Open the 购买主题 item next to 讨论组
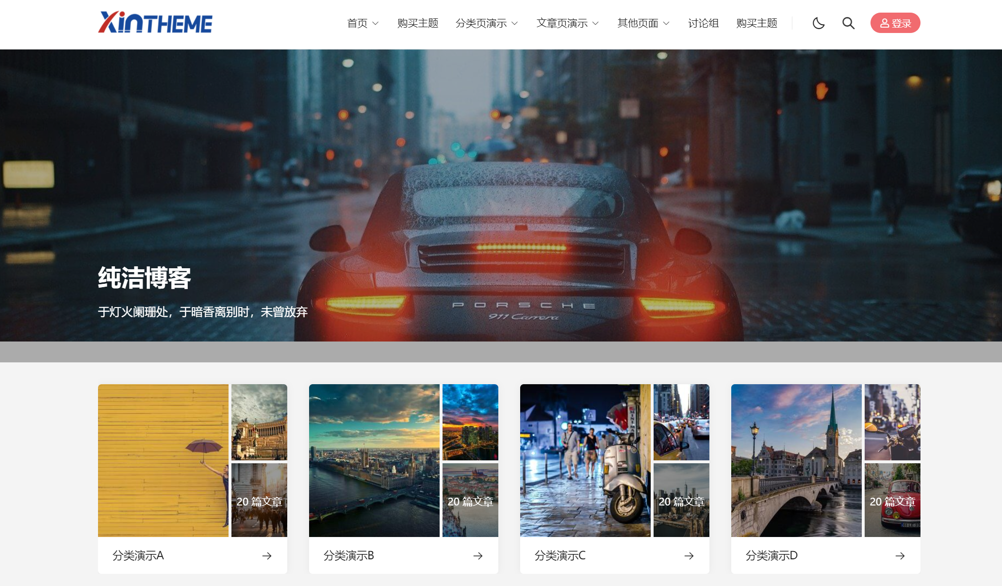Screen dimensions: 1002x586 pyautogui.click(x=757, y=23)
